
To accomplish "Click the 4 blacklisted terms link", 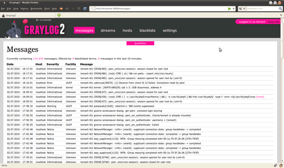I will [73, 59].
